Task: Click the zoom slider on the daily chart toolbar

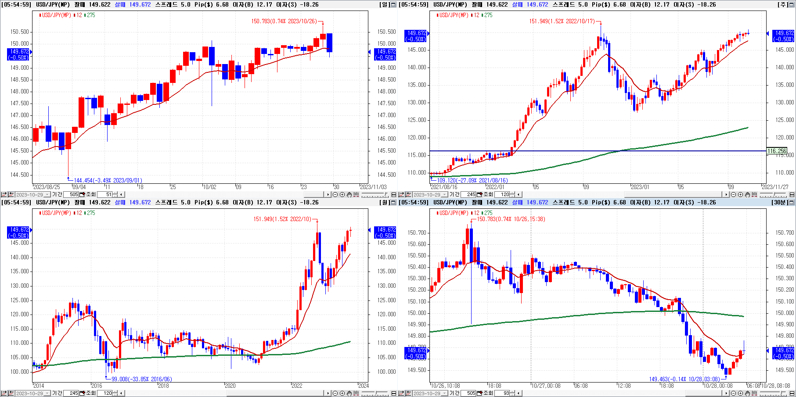Action: [x=375, y=194]
